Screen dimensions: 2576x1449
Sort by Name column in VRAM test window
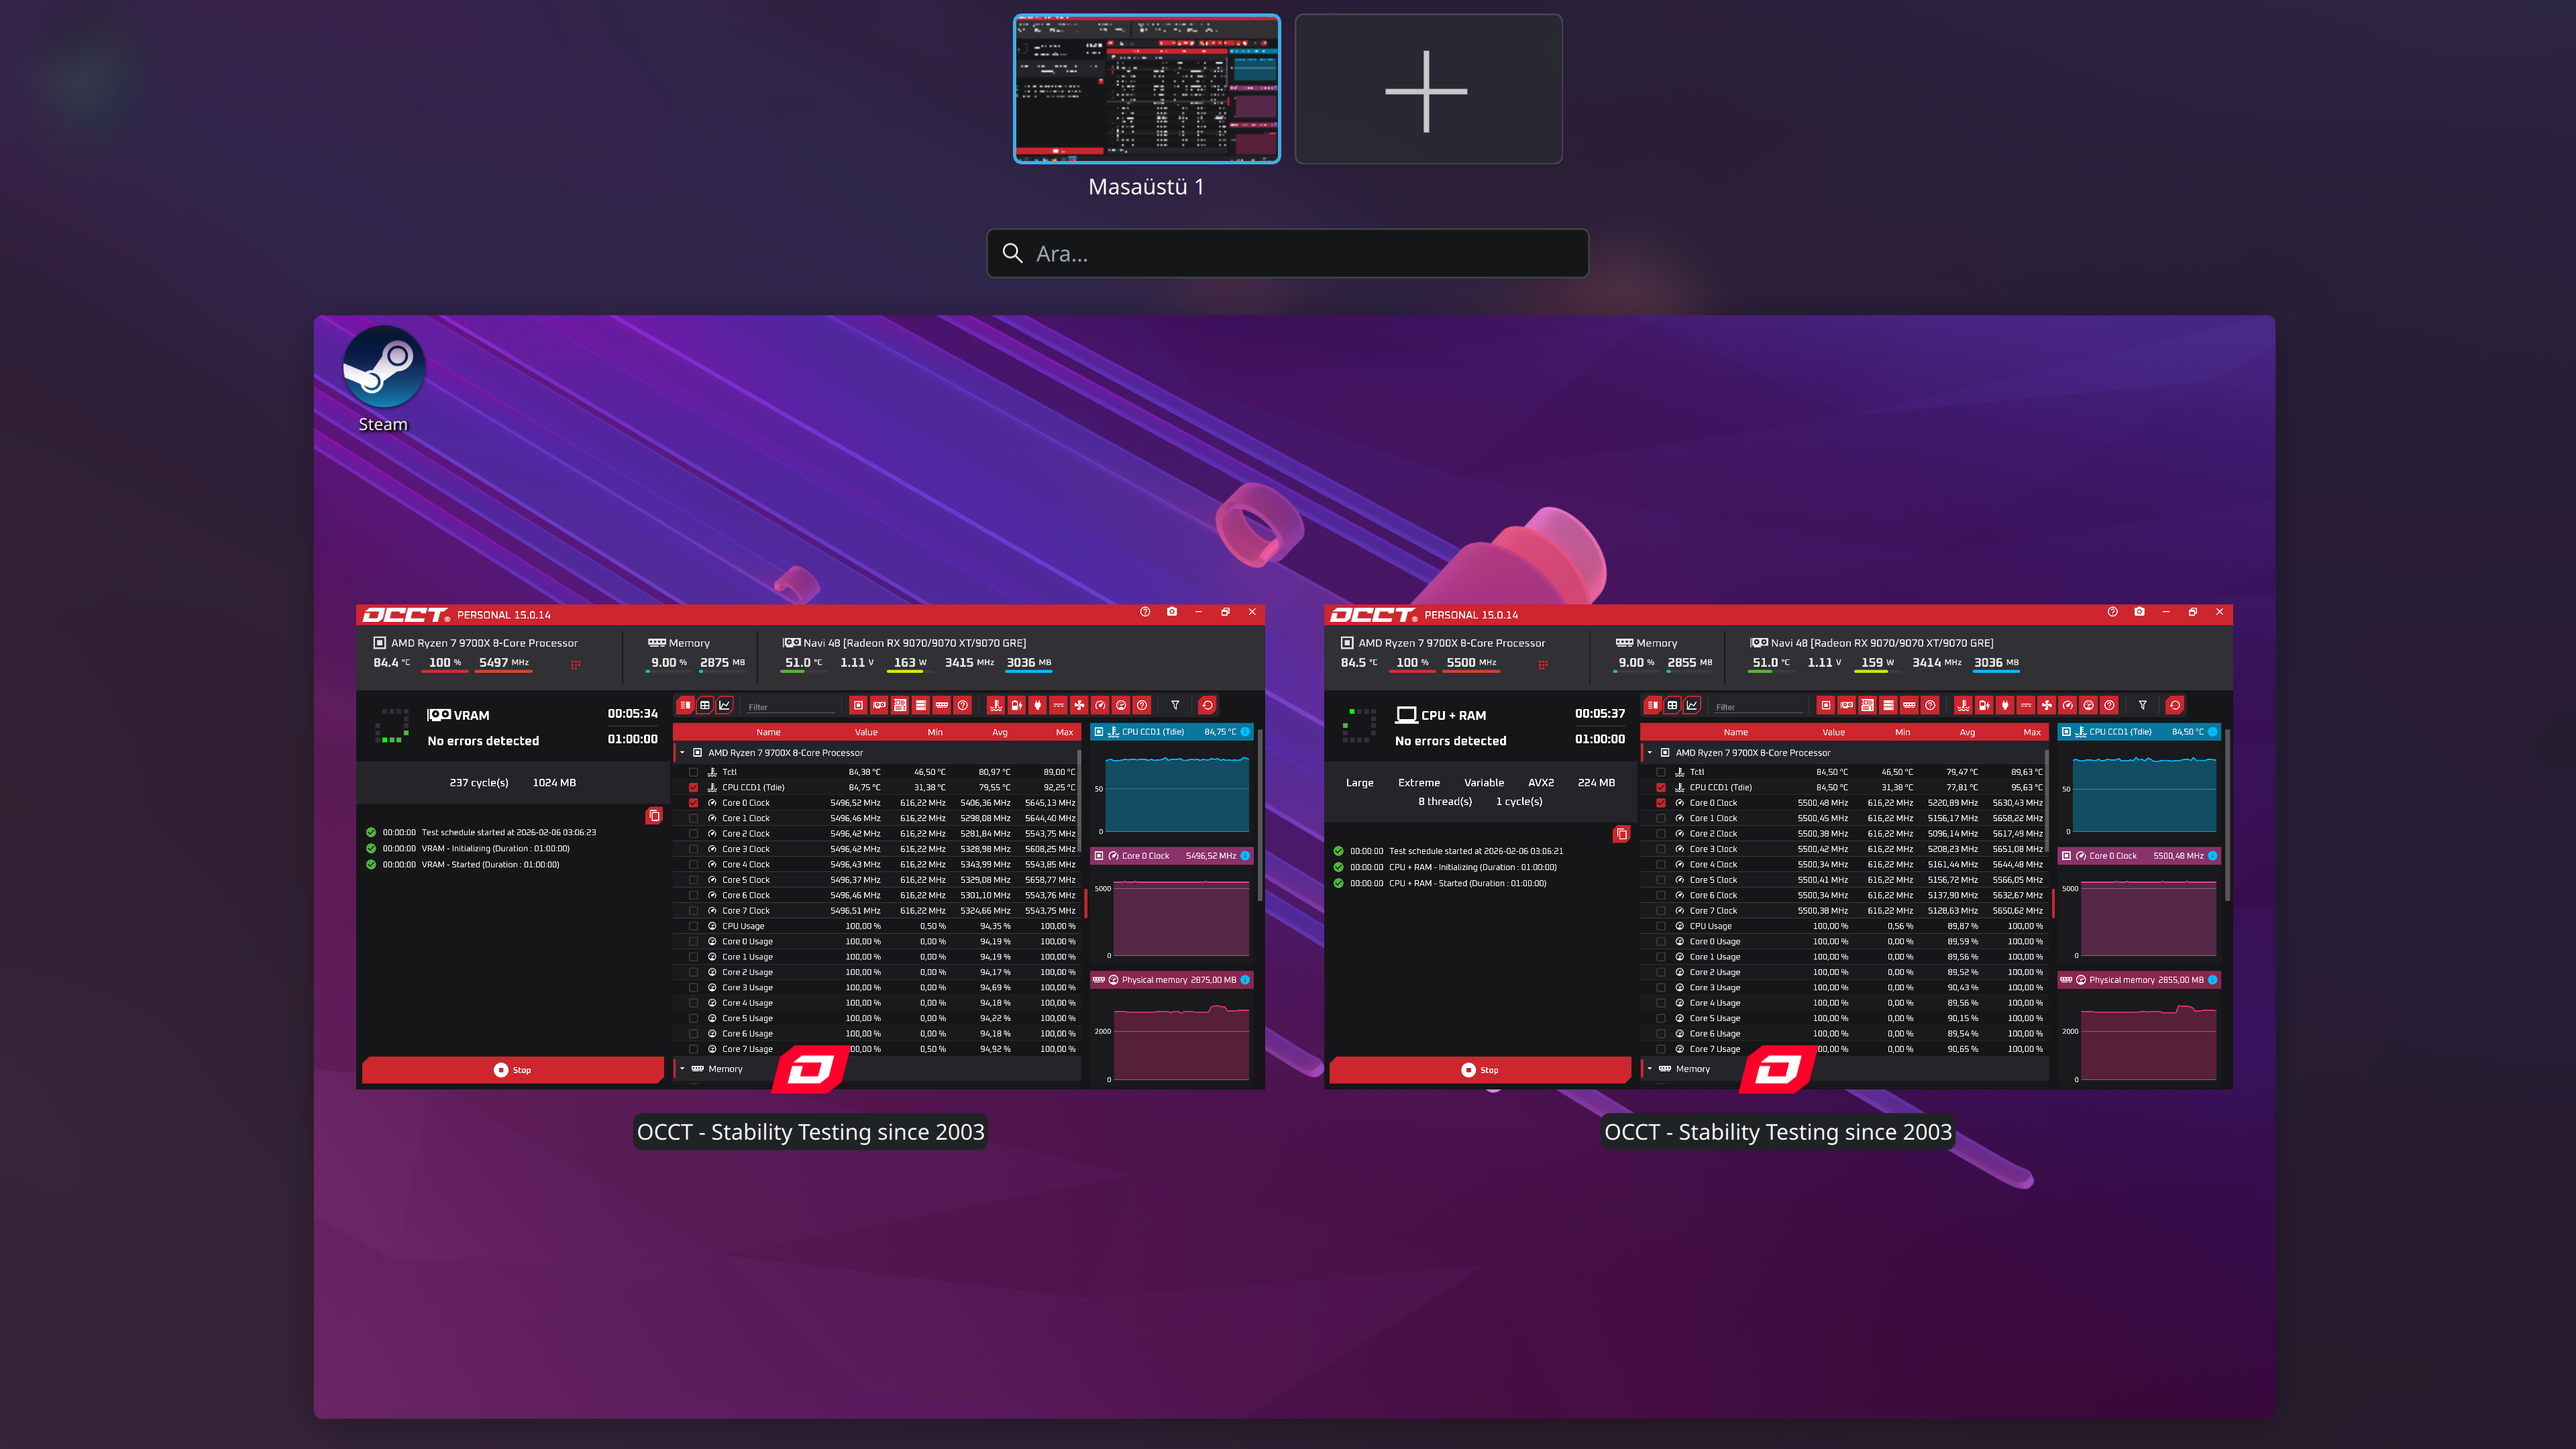click(768, 732)
